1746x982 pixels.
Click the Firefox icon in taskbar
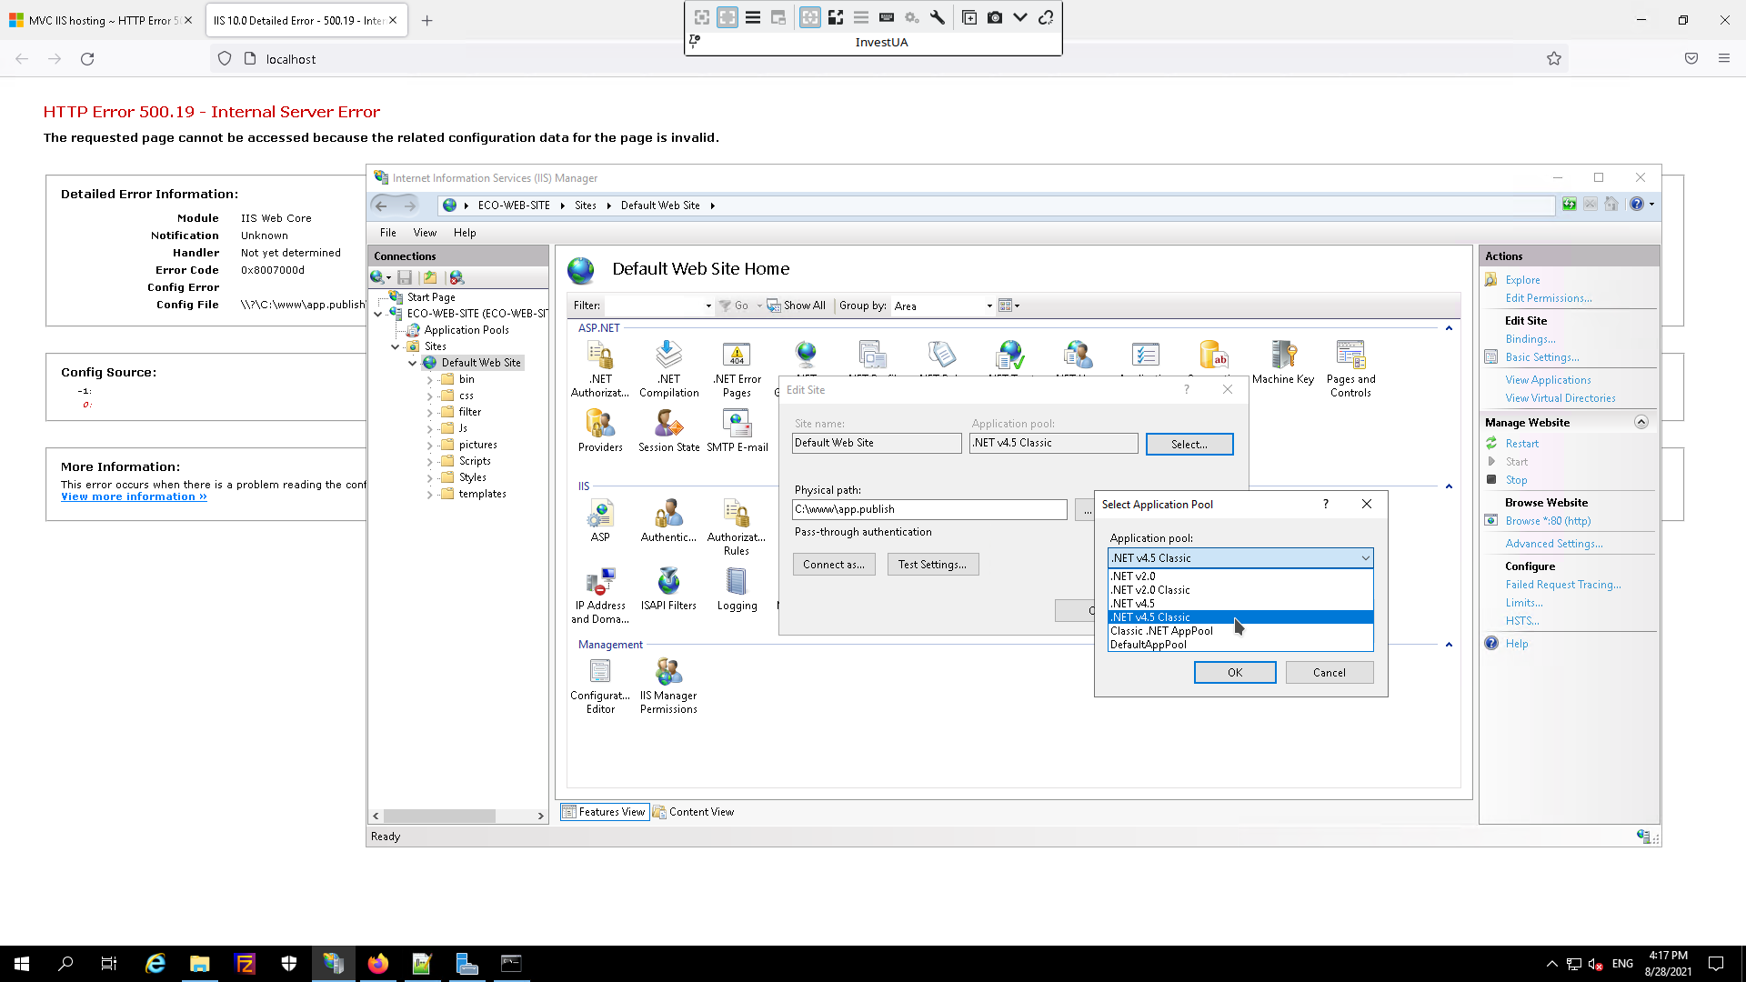[378, 964]
